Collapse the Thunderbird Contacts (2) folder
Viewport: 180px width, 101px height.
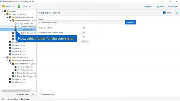pos(8,61)
